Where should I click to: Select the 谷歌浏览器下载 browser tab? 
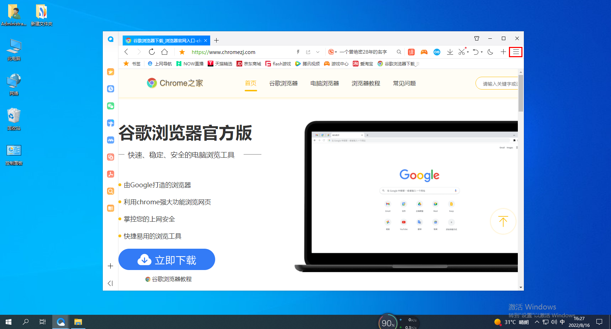click(x=166, y=41)
